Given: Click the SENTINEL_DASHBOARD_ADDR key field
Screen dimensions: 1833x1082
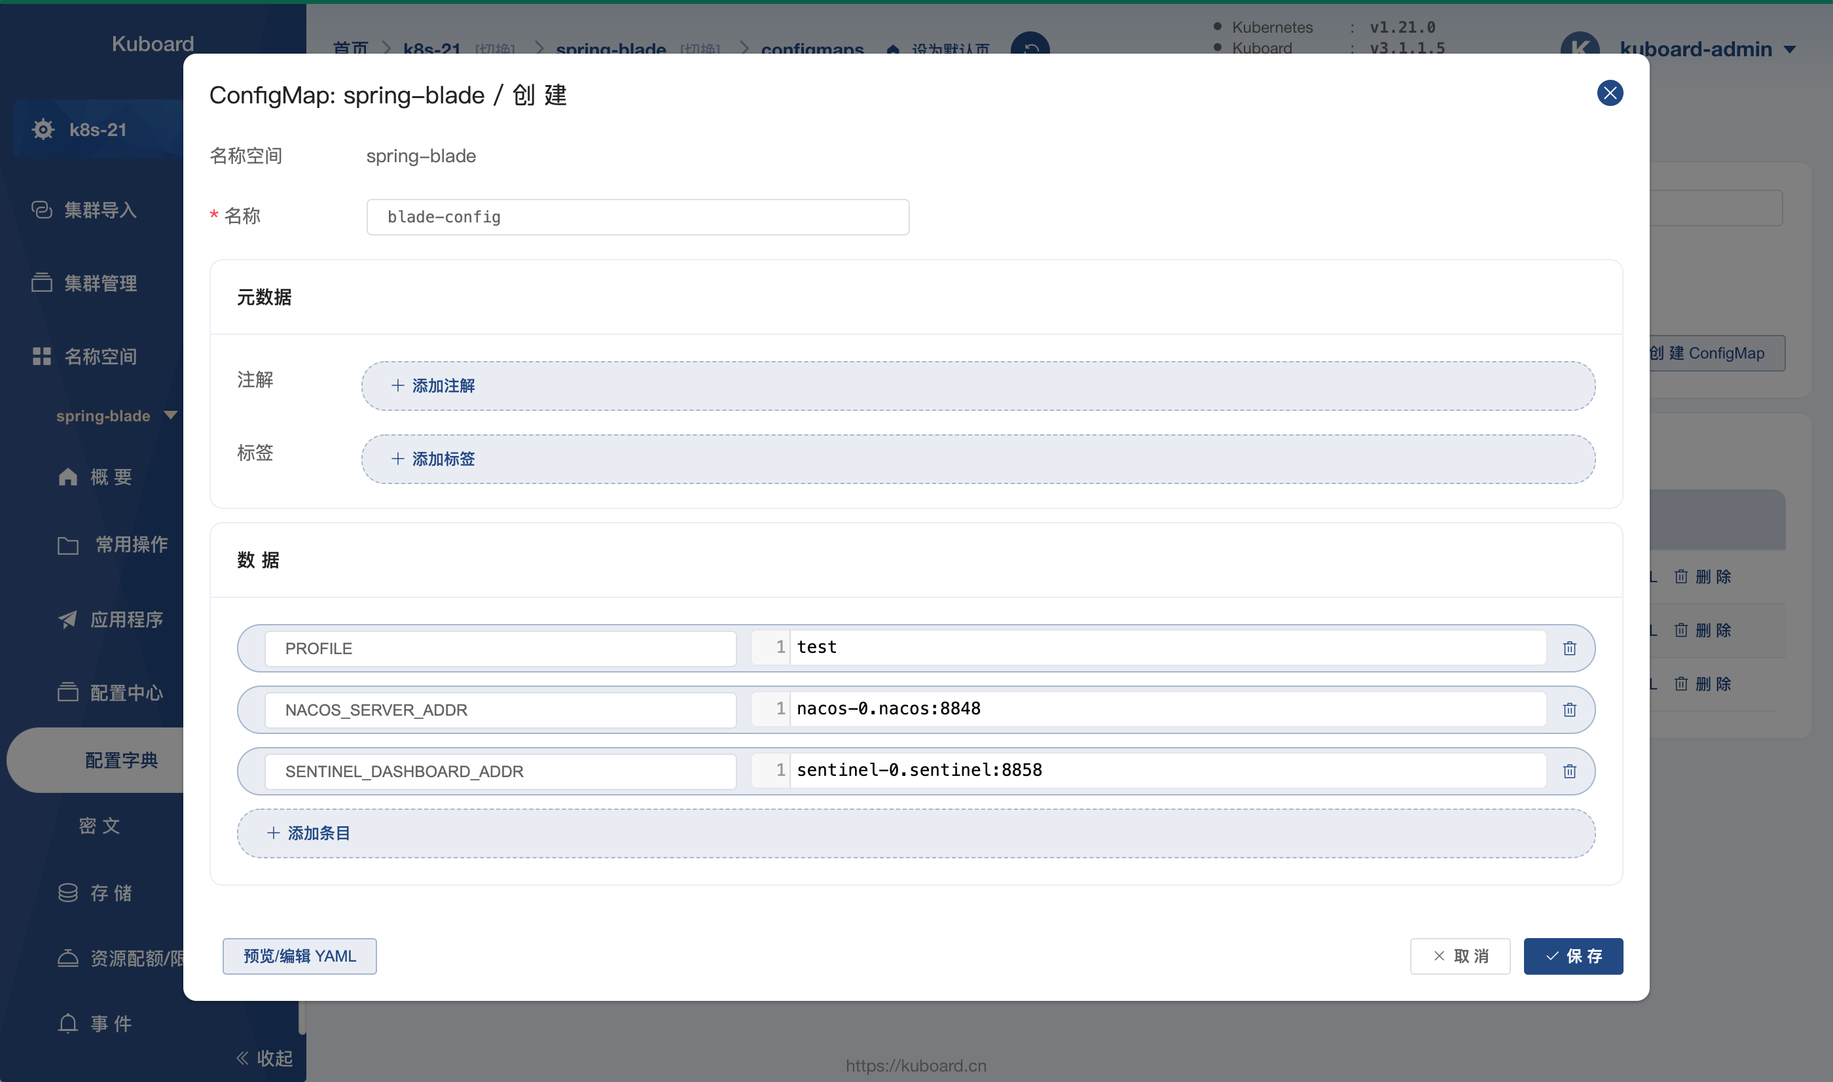Looking at the screenshot, I should coord(500,771).
